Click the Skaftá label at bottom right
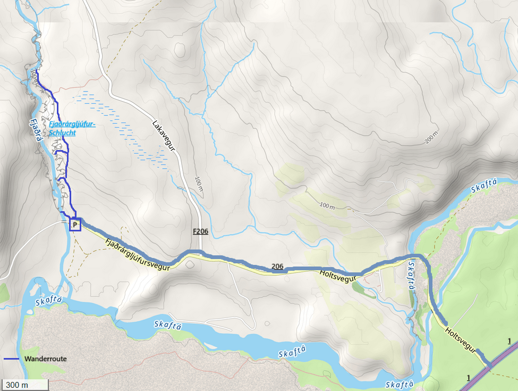The height and width of the screenshot is (391, 518). click(x=400, y=385)
